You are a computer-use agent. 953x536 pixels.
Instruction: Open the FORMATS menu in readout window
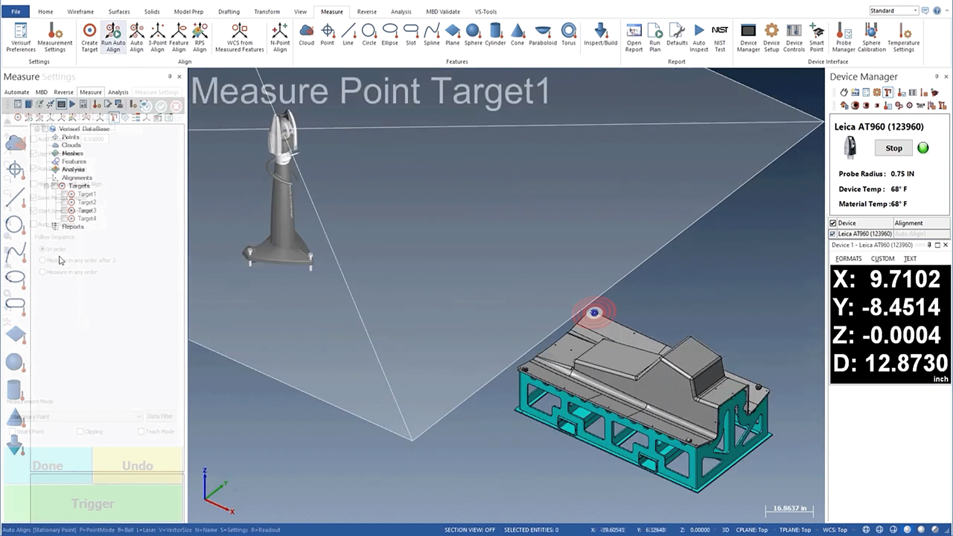pos(848,259)
